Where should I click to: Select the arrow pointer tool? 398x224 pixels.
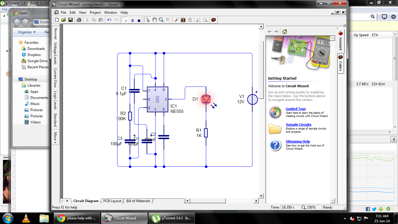[x=148, y=20]
